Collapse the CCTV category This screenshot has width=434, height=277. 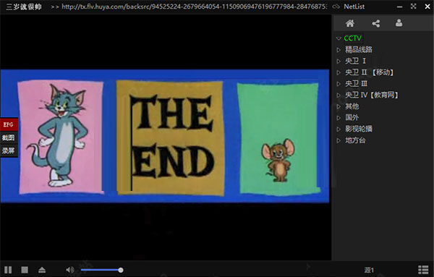[x=339, y=38]
